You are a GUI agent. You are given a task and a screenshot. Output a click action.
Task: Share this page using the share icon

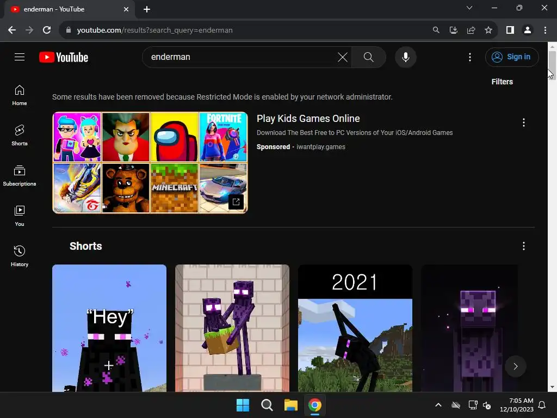pyautogui.click(x=471, y=30)
